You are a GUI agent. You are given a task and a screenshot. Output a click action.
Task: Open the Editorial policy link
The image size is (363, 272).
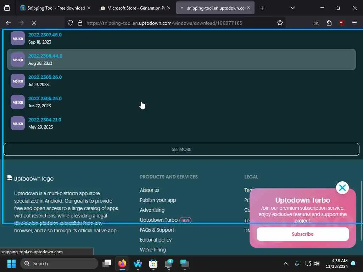(156, 240)
